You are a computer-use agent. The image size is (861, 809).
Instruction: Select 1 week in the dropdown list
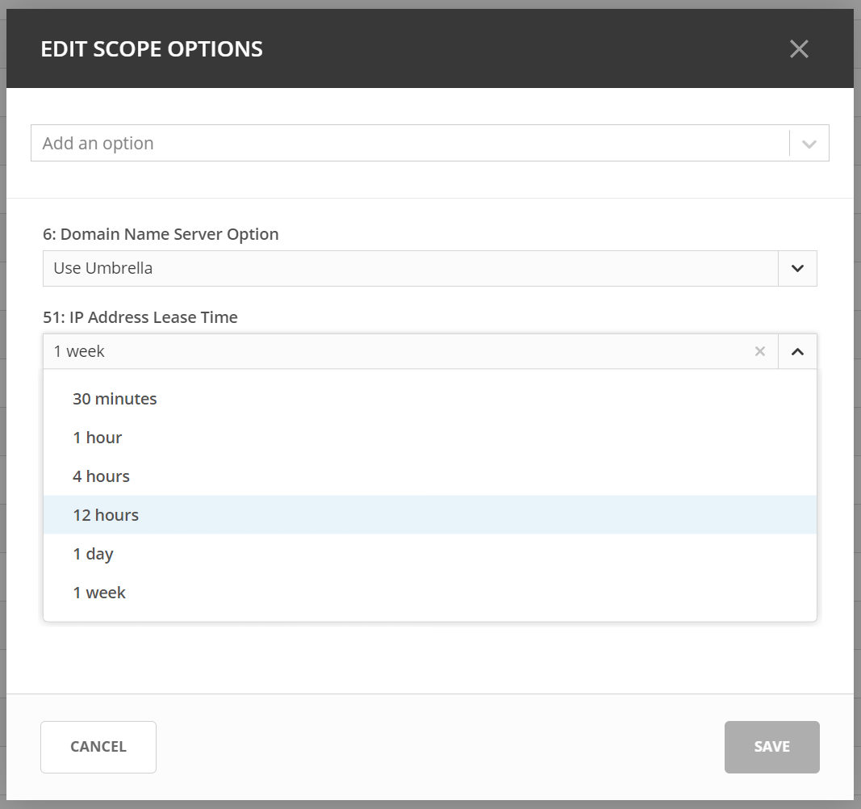99,593
